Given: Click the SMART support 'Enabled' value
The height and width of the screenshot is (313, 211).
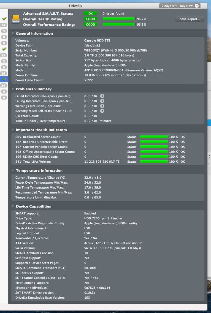Looking at the screenshot, I should (x=90, y=213).
